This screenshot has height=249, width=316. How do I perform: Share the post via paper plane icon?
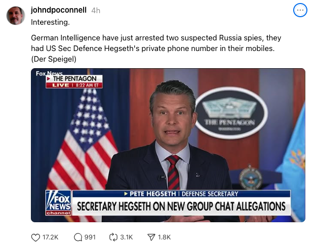click(x=151, y=237)
